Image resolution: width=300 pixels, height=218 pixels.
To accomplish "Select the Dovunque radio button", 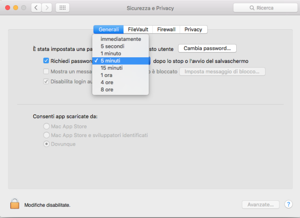I will [x=46, y=144].
